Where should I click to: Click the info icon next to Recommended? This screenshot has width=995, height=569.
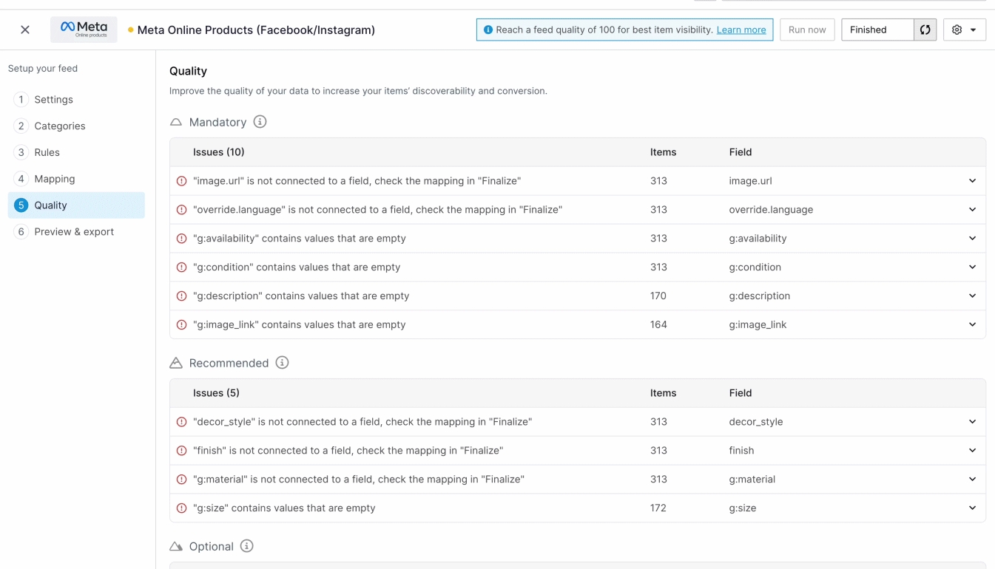(x=282, y=363)
